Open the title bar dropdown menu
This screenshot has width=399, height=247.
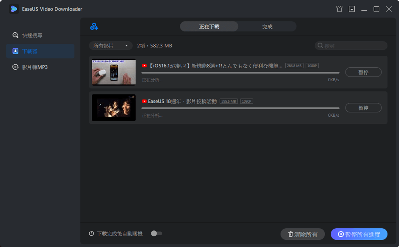tap(352, 9)
